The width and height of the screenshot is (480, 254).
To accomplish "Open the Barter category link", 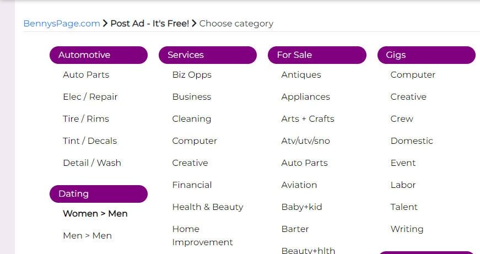I will click(295, 229).
